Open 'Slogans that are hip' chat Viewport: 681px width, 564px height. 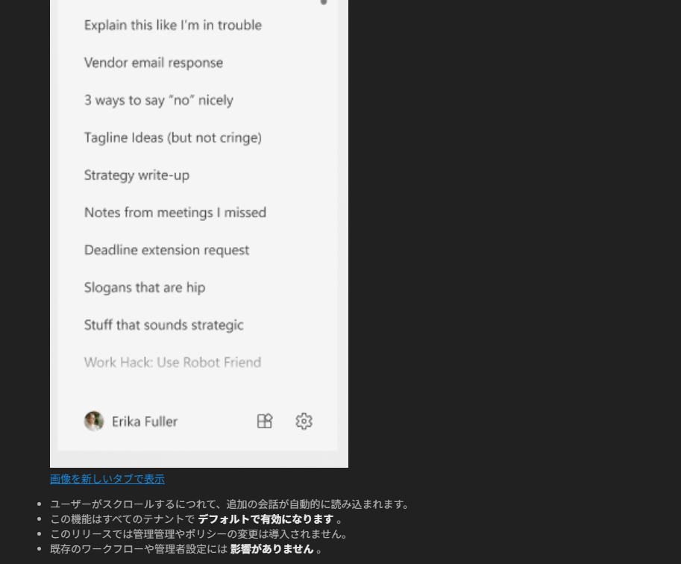[x=145, y=288]
